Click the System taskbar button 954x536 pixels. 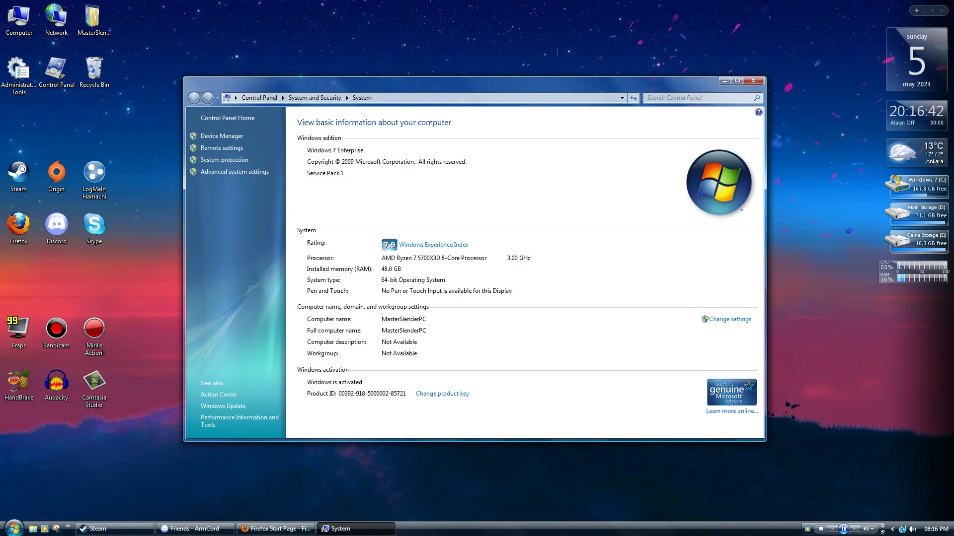[x=356, y=529]
